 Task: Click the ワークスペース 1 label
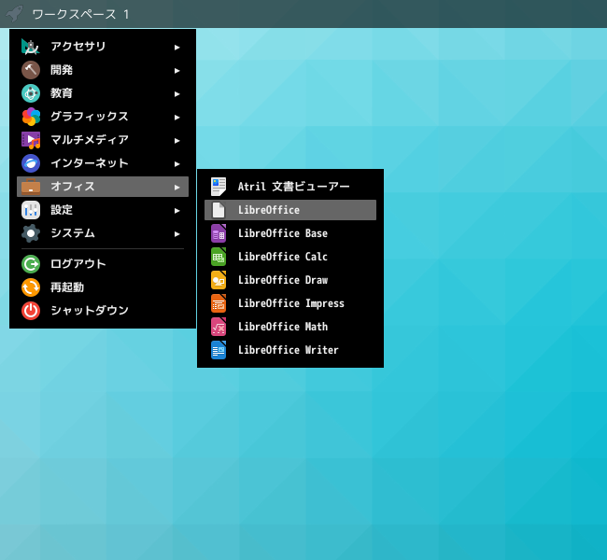(x=80, y=15)
